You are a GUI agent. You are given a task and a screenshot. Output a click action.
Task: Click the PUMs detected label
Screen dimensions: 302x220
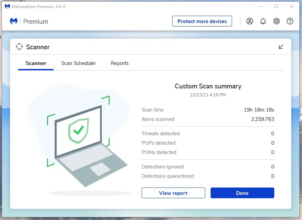159,152
